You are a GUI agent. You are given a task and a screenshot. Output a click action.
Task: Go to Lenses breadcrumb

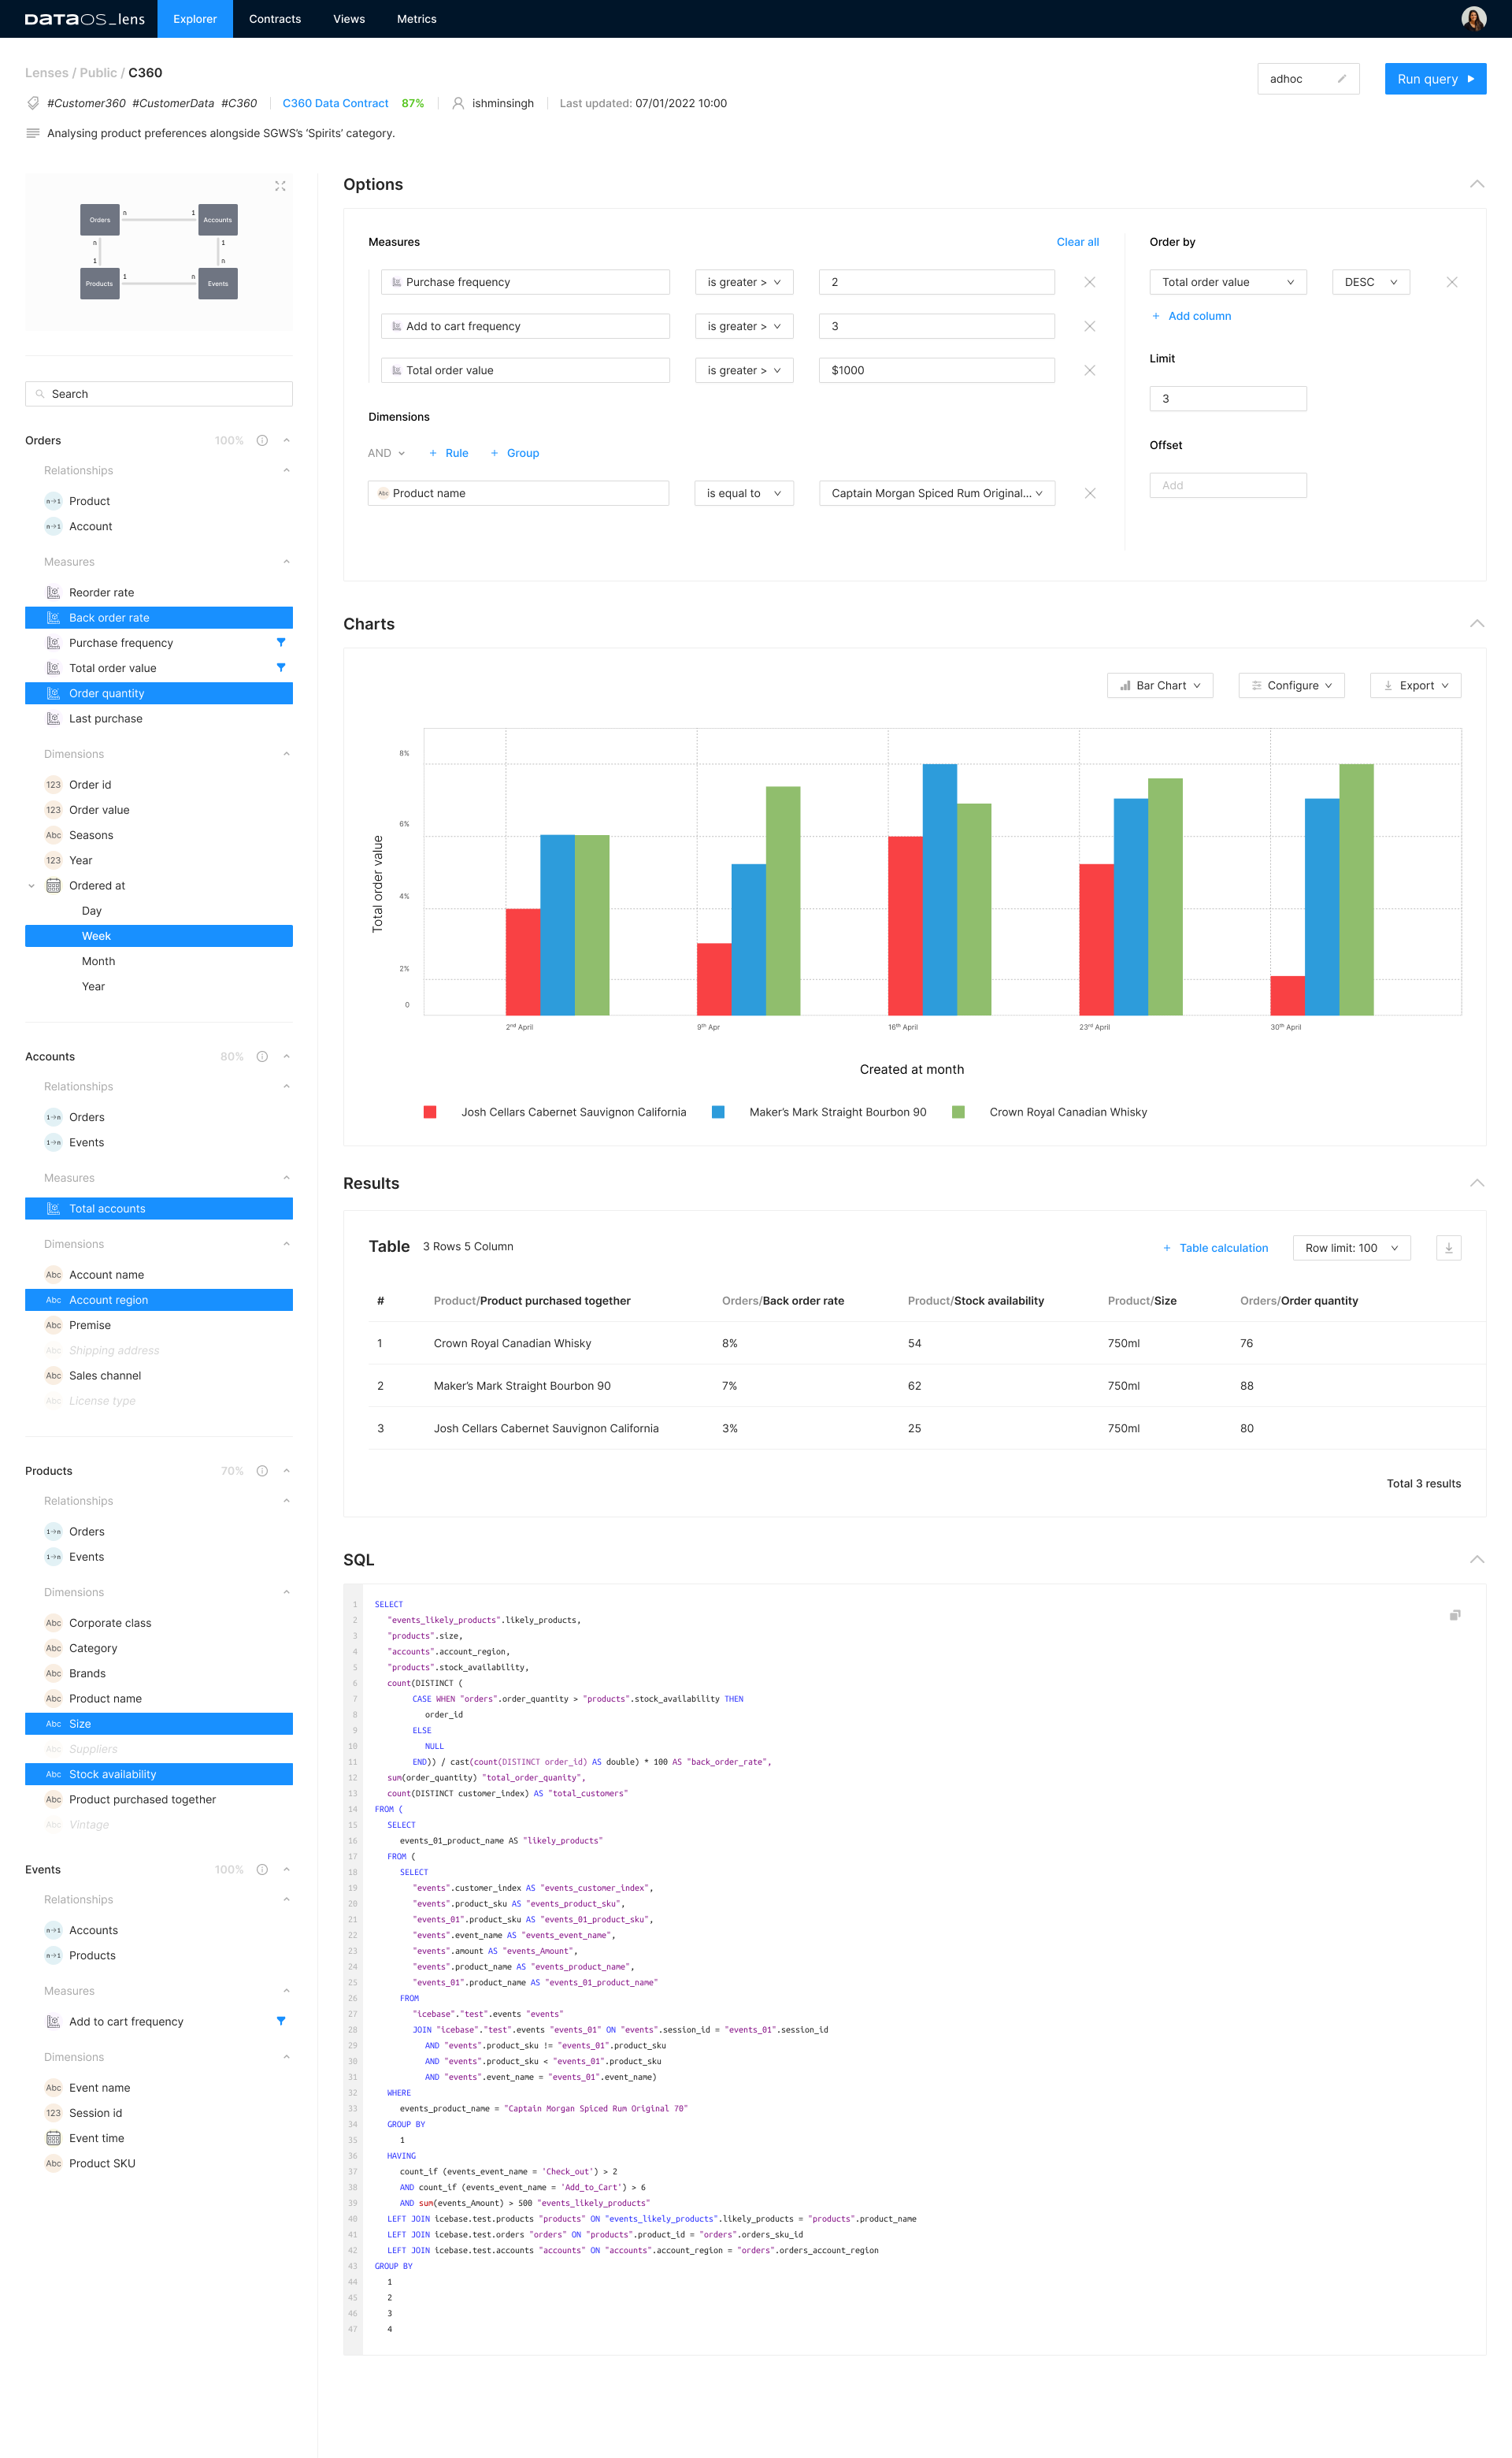[47, 73]
